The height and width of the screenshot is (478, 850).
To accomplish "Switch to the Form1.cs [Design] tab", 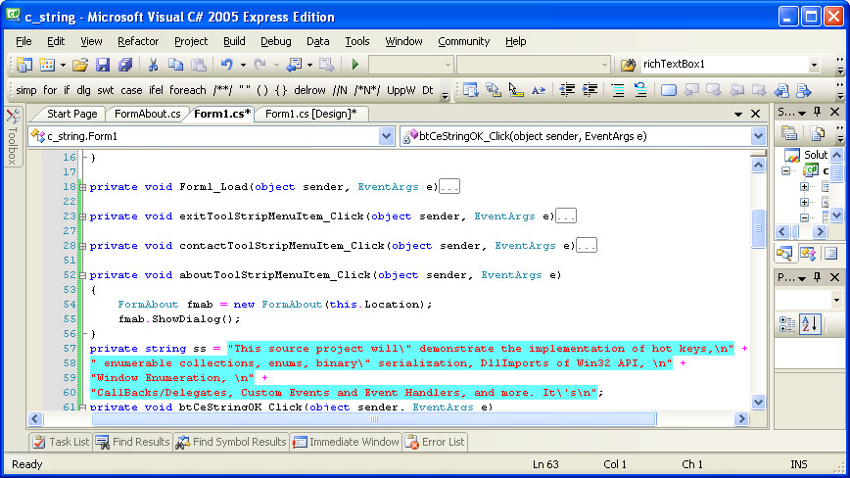I will tap(310, 114).
